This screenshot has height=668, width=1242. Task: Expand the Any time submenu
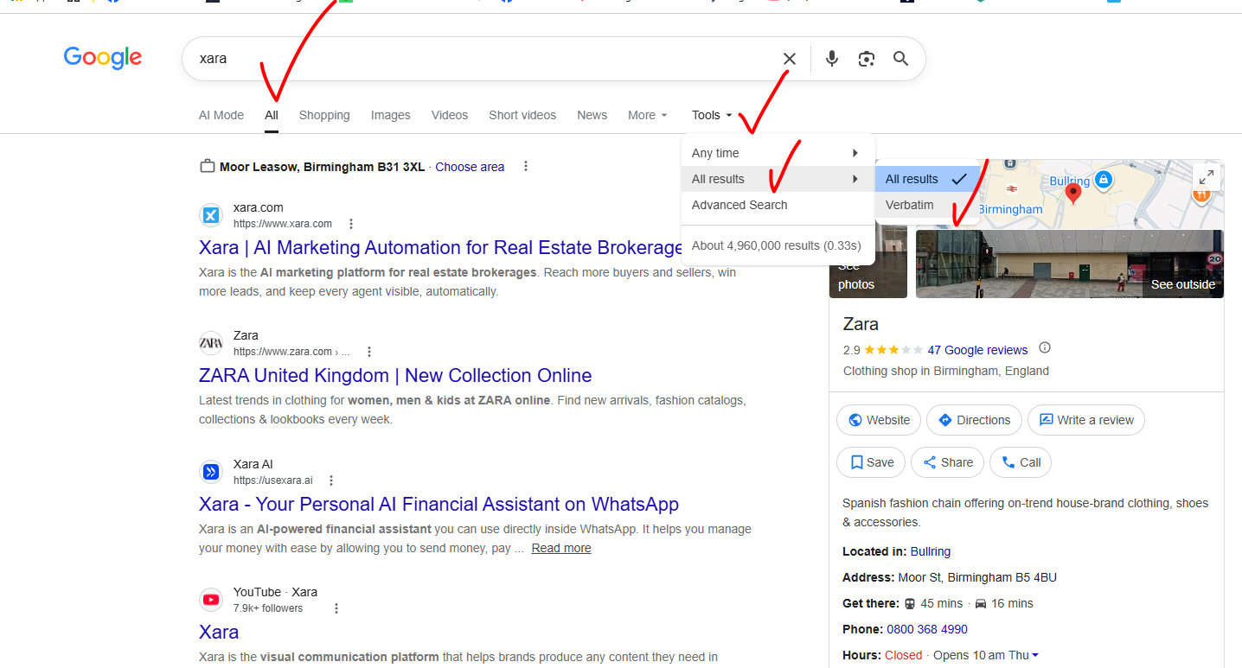tap(778, 153)
